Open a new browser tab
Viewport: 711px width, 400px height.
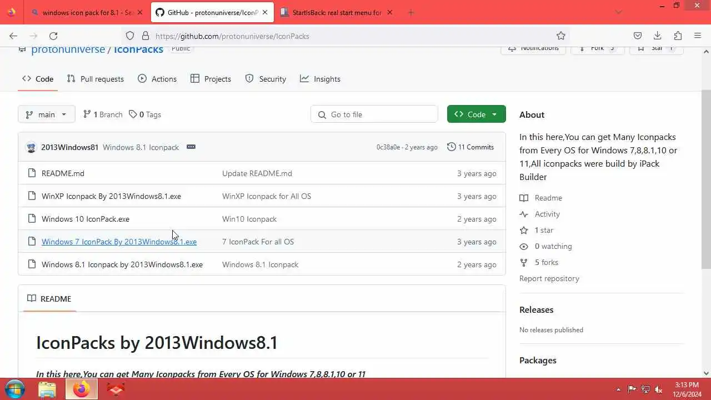tap(411, 12)
